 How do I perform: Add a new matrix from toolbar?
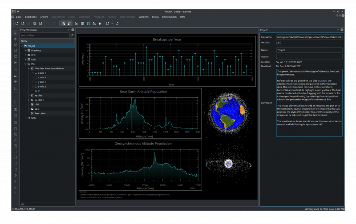(x=89, y=24)
